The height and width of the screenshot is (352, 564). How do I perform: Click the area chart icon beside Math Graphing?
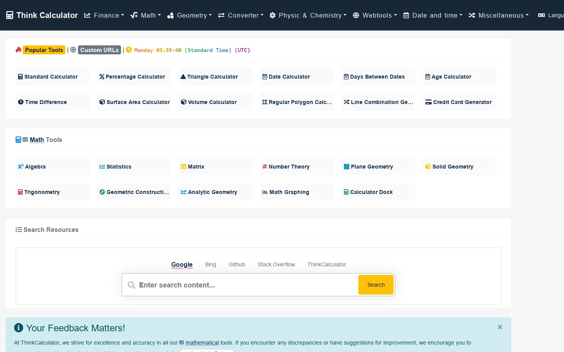265,192
